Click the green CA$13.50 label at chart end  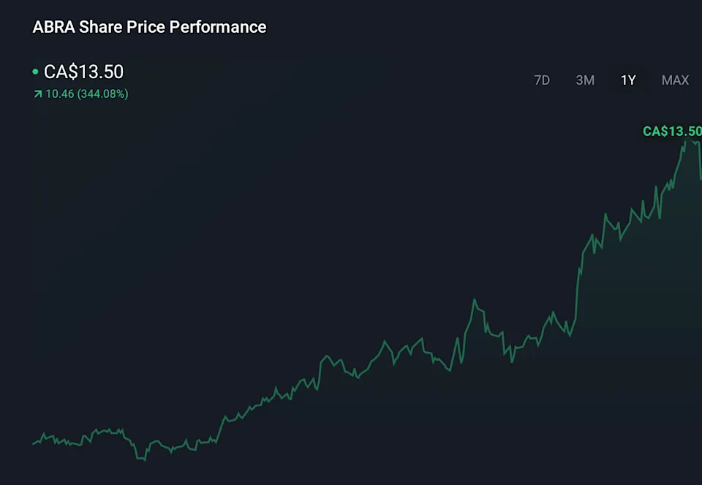(671, 131)
